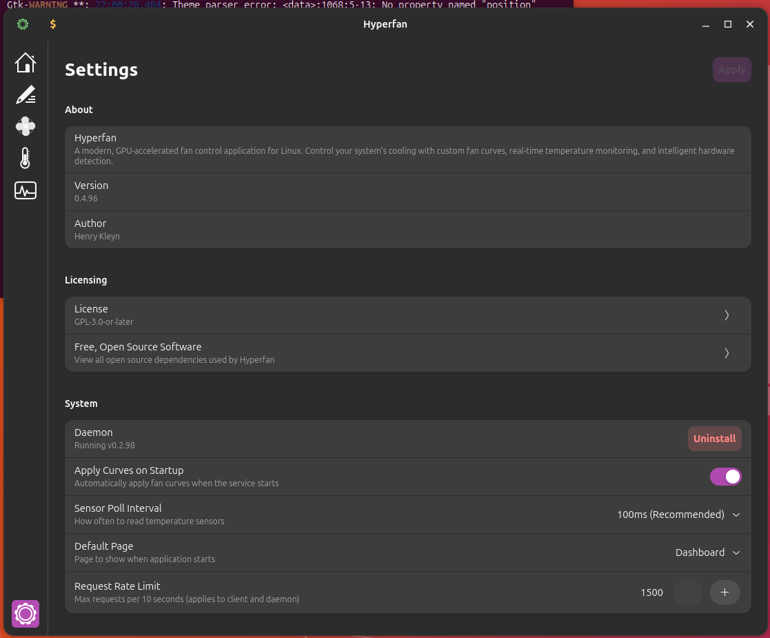770x638 pixels.
Task: Open the Home dashboard sidebar icon
Action: tap(25, 63)
